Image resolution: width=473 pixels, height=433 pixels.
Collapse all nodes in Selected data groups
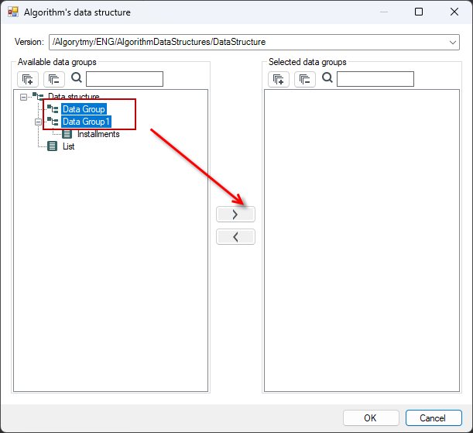coord(305,79)
